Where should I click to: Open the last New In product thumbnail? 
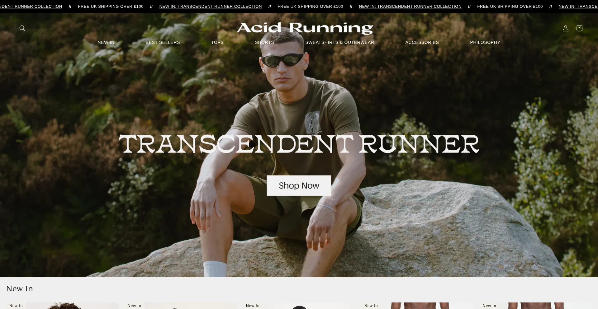[x=536, y=306]
